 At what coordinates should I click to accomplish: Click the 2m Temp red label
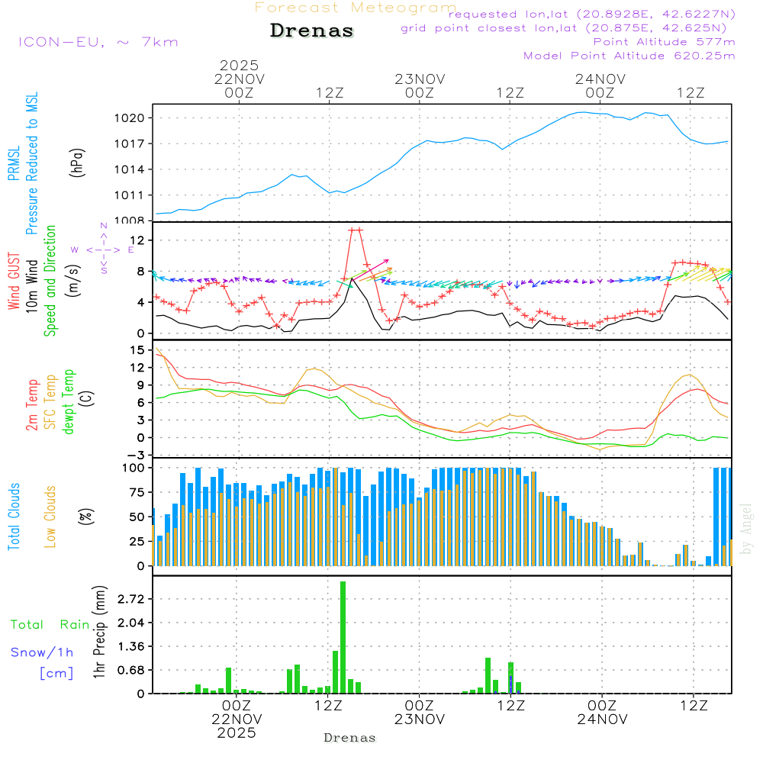point(33,404)
